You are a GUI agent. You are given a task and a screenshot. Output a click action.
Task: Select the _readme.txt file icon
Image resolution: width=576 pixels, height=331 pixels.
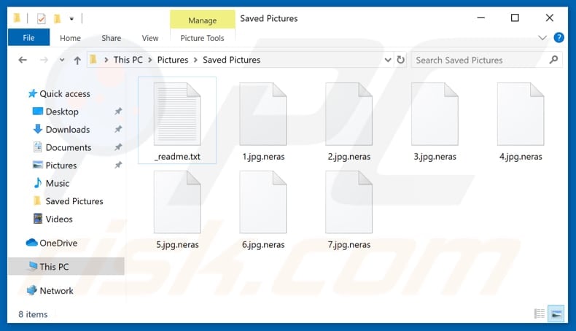click(x=177, y=114)
